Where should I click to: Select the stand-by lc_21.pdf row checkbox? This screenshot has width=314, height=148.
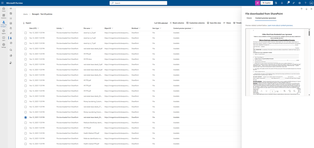pos(26,38)
